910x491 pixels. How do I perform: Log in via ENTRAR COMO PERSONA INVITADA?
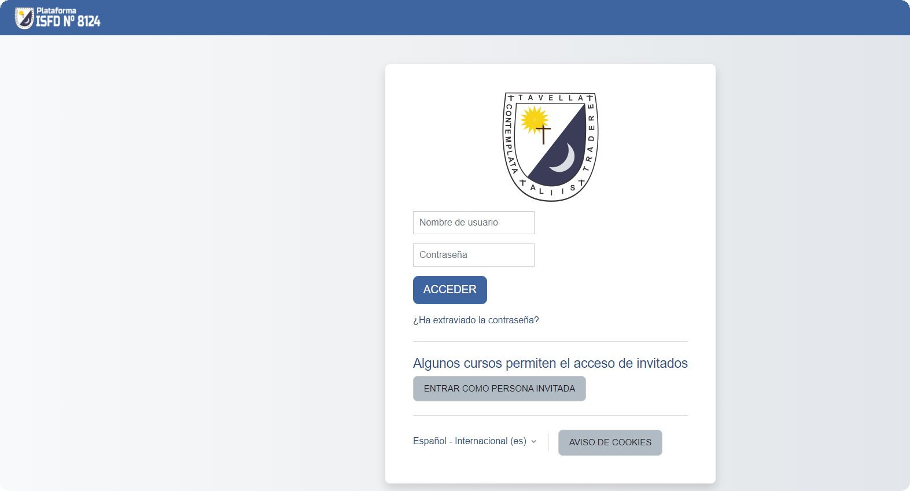(x=499, y=389)
